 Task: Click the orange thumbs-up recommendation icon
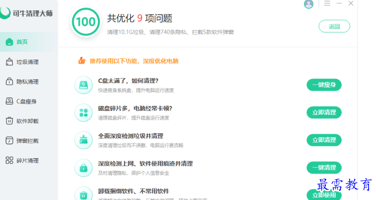point(82,61)
